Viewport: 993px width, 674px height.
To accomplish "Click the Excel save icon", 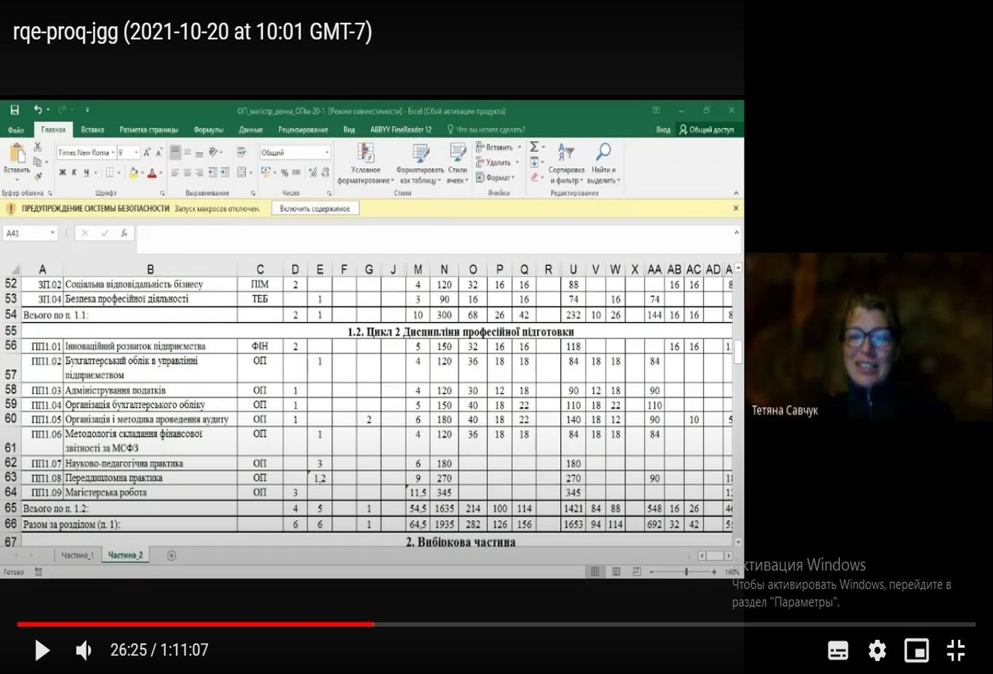I will (x=14, y=110).
